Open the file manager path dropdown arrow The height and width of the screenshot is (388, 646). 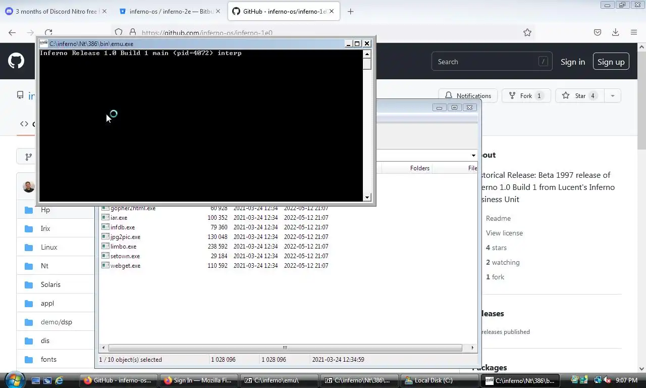pos(473,155)
